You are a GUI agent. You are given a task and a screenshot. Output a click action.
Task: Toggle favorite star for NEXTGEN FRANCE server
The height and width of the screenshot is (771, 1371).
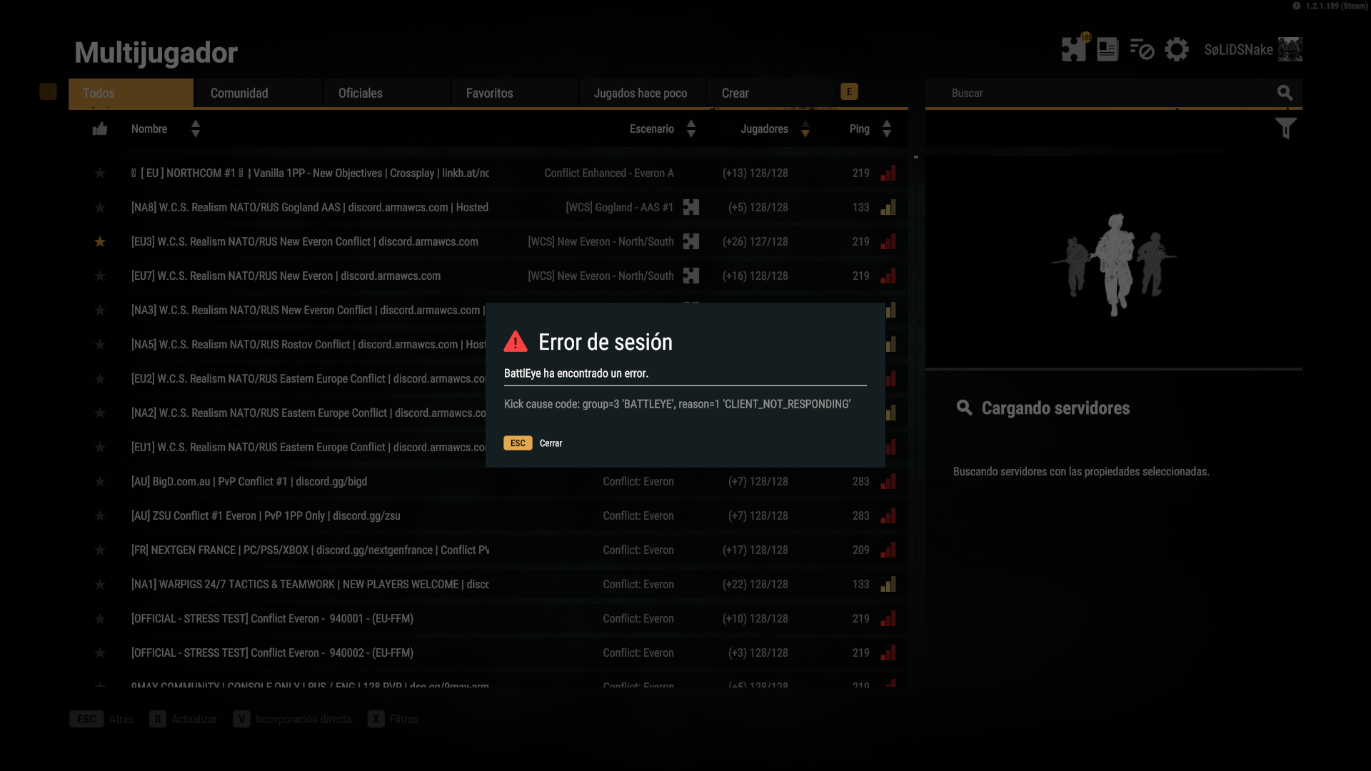(x=100, y=550)
